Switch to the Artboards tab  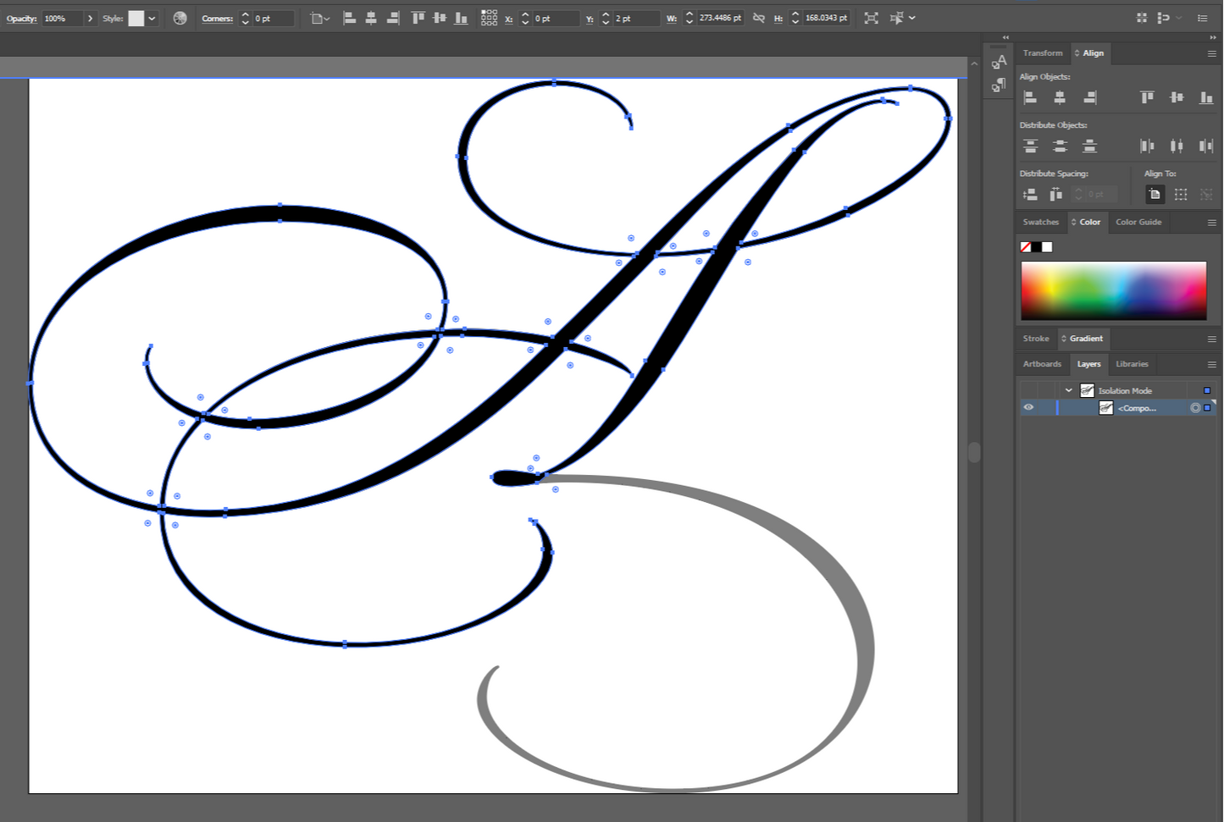point(1042,364)
